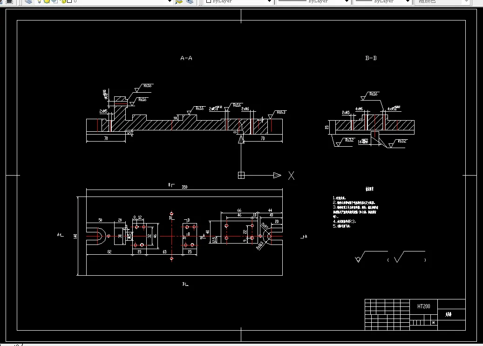Screen dimensions: 483x346
Task: Select the B-B section title text
Action: tap(371, 58)
